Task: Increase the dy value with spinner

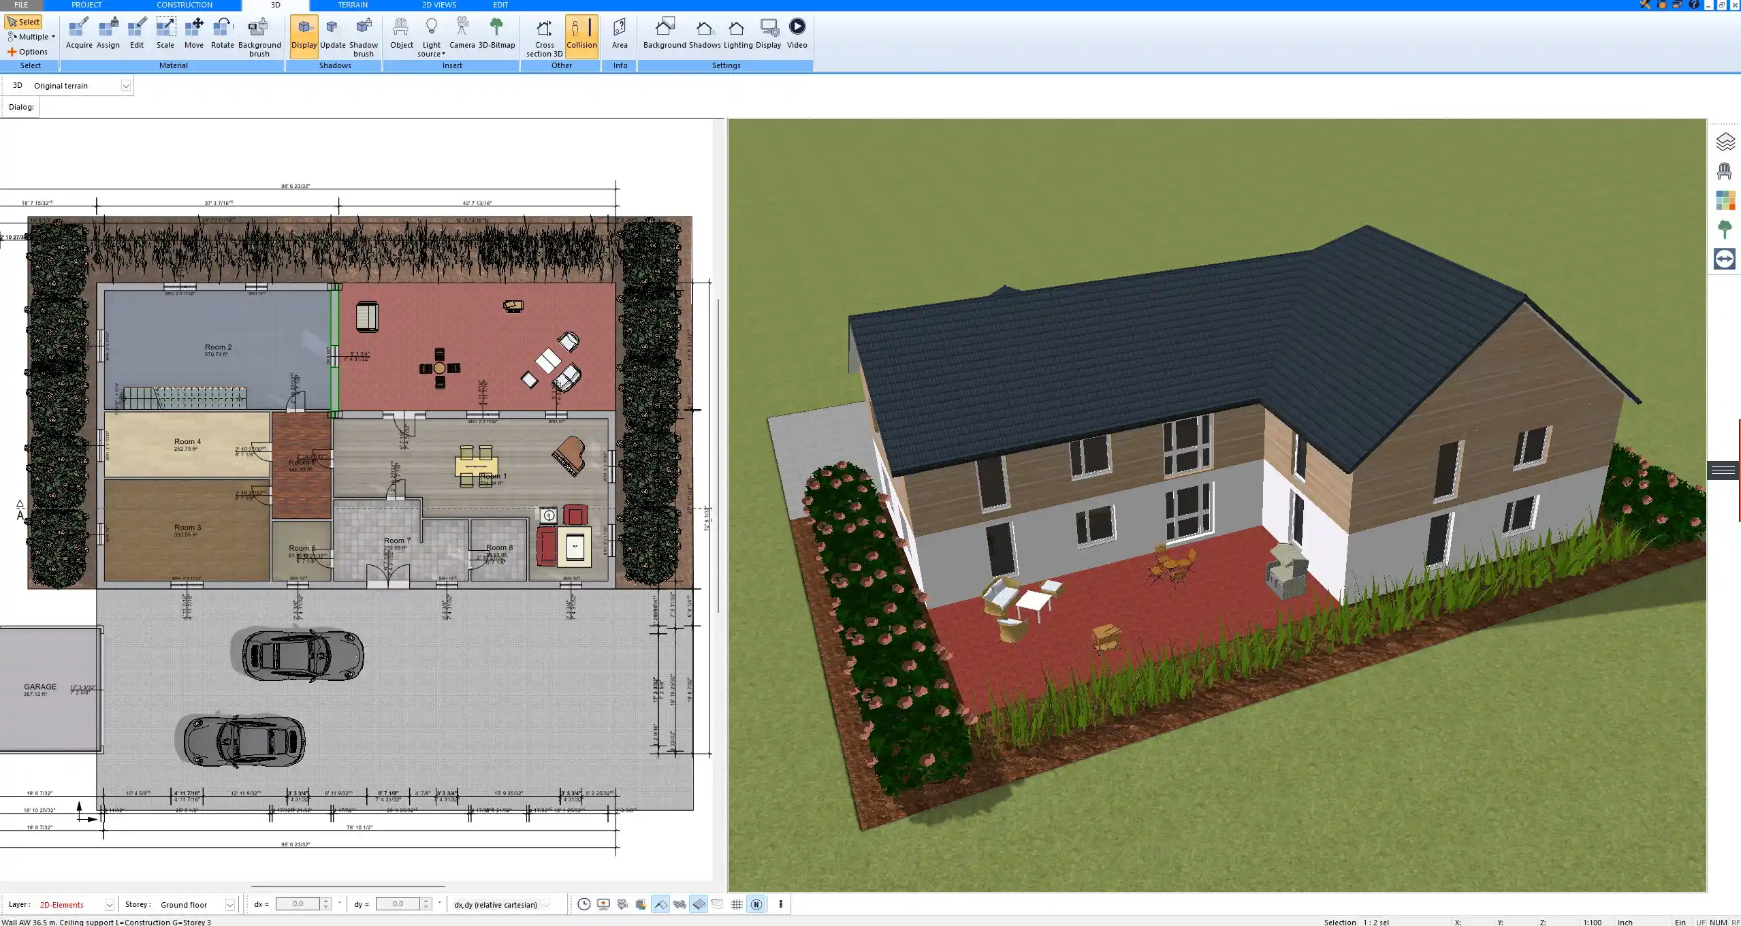Action: tap(426, 901)
